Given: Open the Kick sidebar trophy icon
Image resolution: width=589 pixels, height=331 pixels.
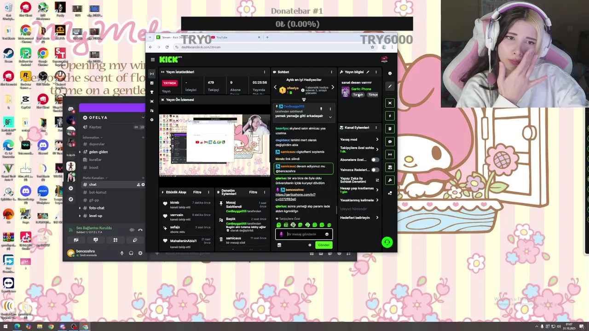Looking at the screenshot, I should [x=152, y=92].
